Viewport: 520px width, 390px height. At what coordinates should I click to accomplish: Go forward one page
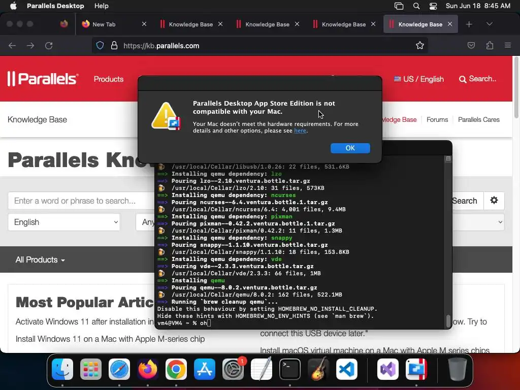pos(30,45)
